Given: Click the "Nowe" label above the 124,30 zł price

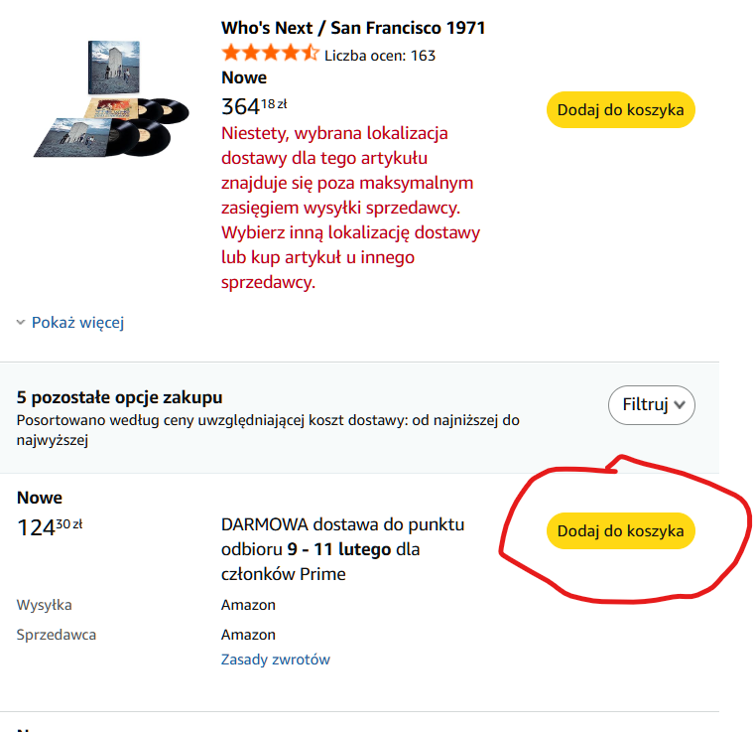Looking at the screenshot, I should coord(40,498).
